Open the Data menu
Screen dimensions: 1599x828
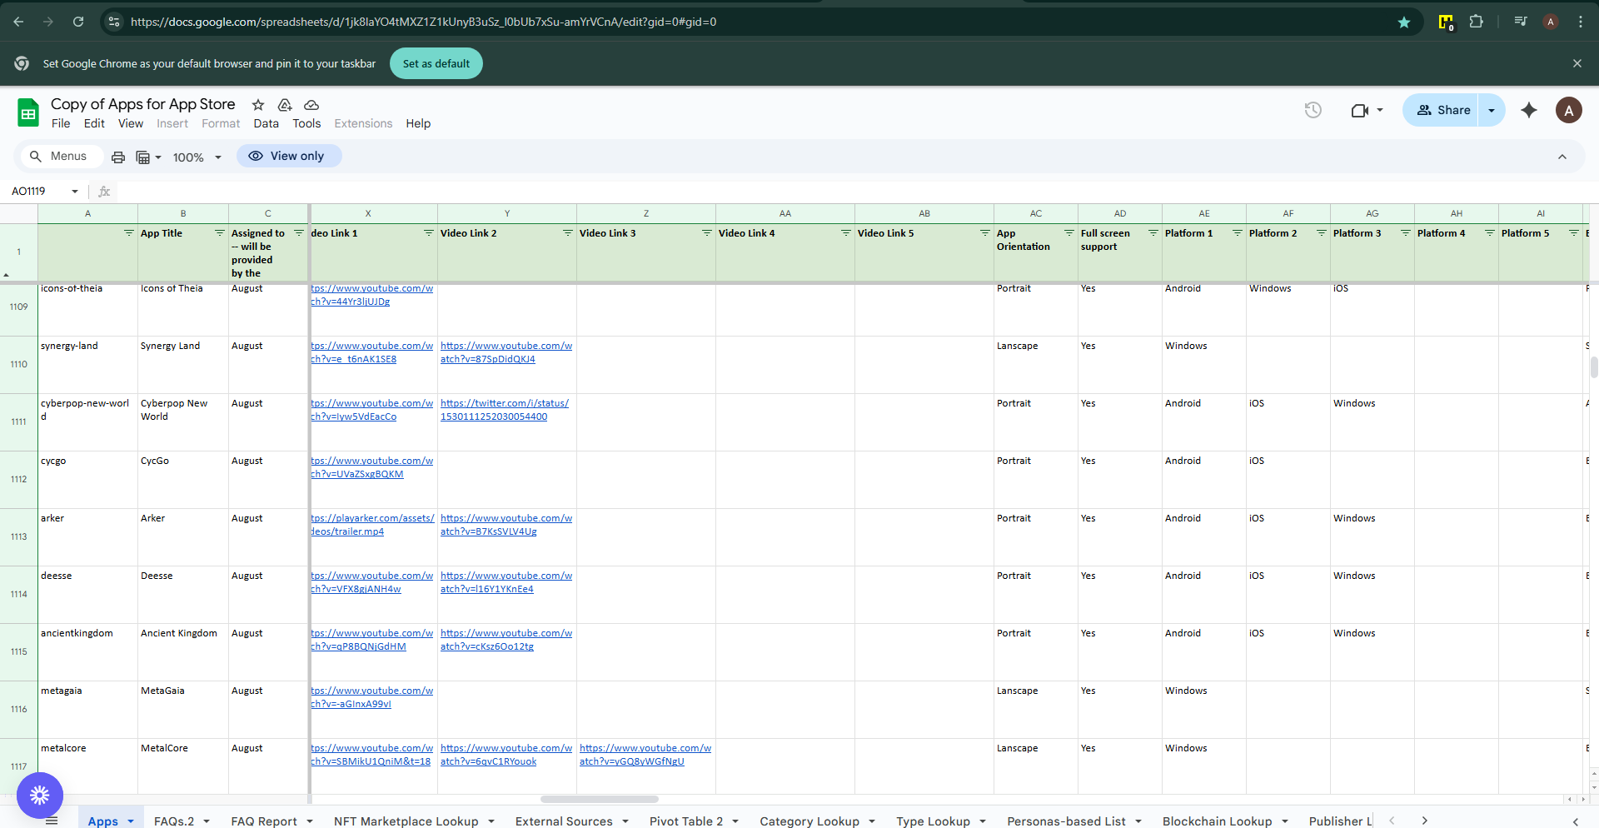(x=266, y=123)
